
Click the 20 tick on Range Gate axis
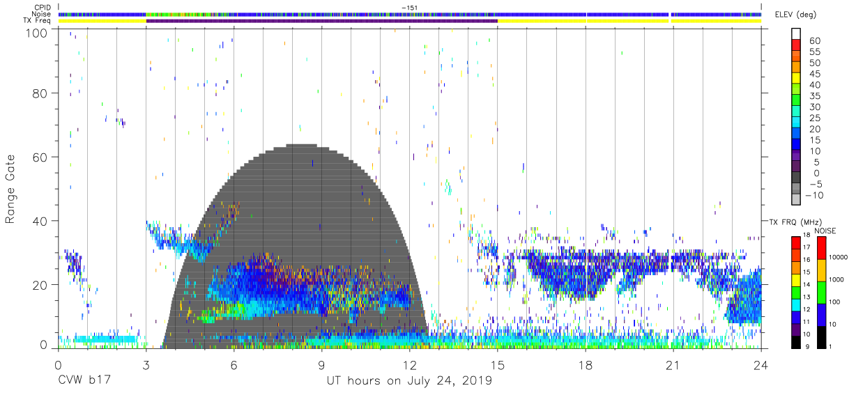click(41, 285)
